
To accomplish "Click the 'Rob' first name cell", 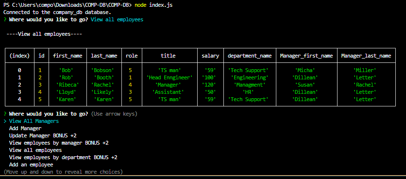I will coord(66,77).
